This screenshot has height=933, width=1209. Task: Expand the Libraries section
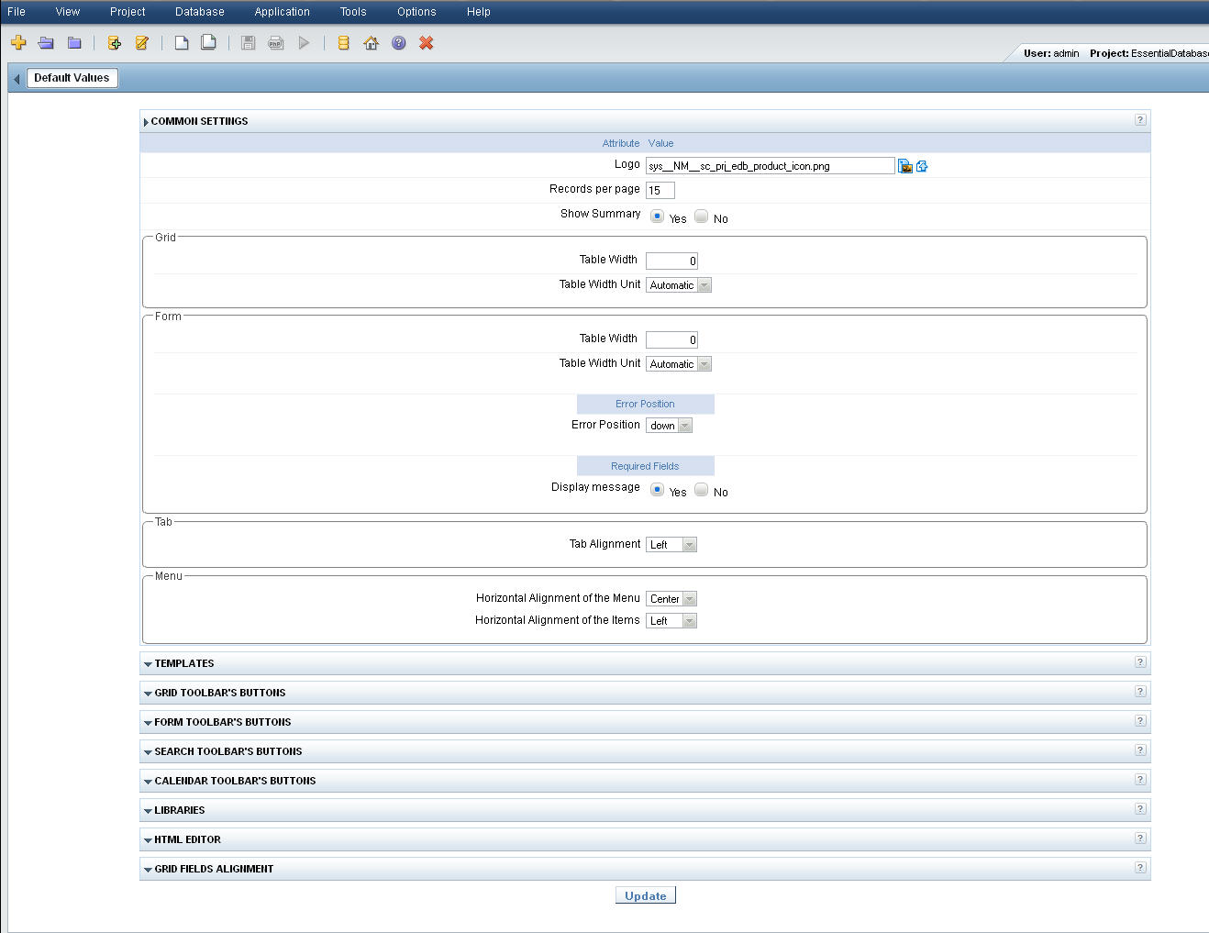coord(148,811)
